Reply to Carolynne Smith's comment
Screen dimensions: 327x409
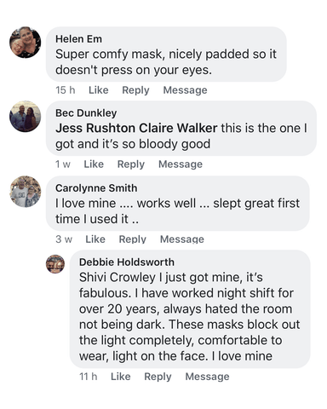[133, 239]
